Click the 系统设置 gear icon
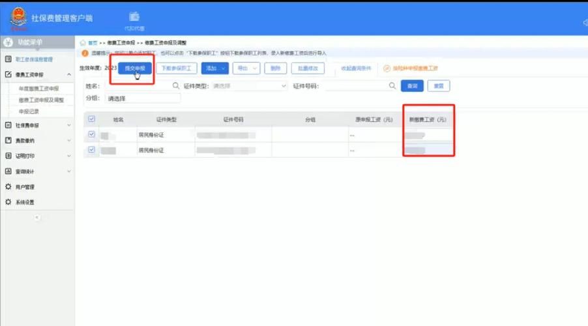This screenshot has width=588, height=326. click(x=8, y=202)
